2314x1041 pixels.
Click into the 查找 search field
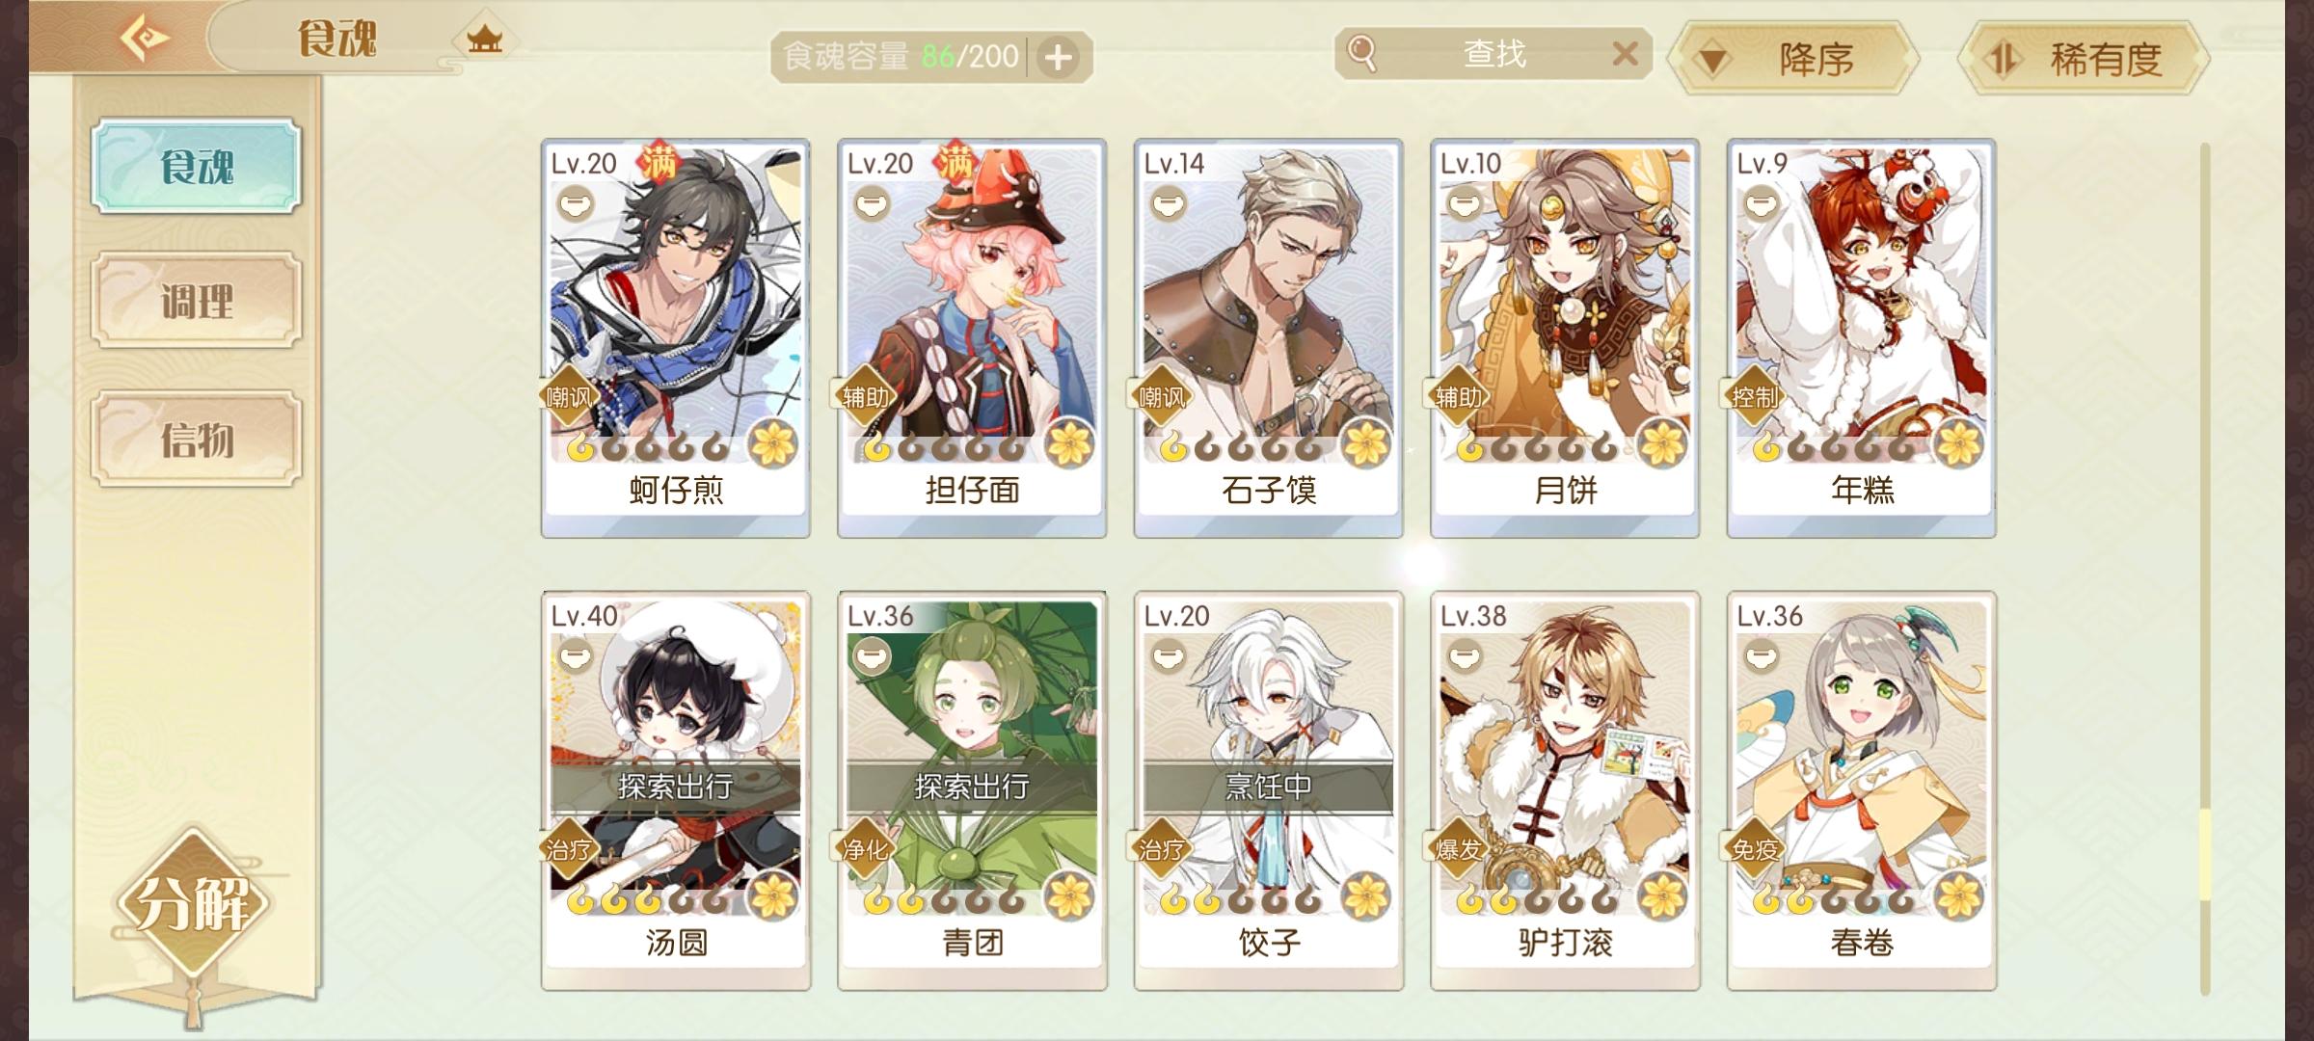click(x=1493, y=53)
